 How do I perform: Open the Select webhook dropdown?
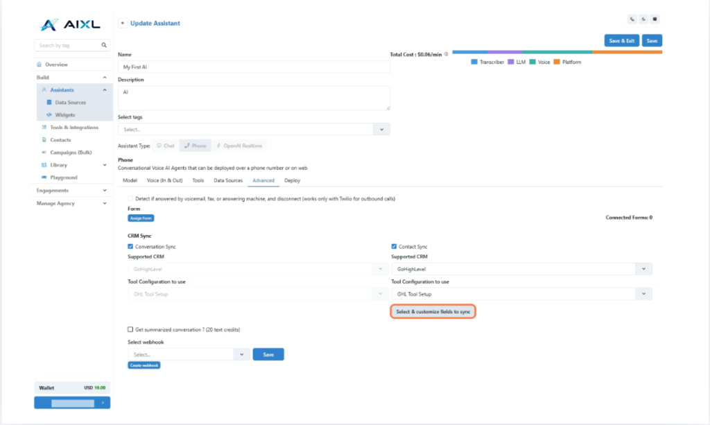[241, 354]
